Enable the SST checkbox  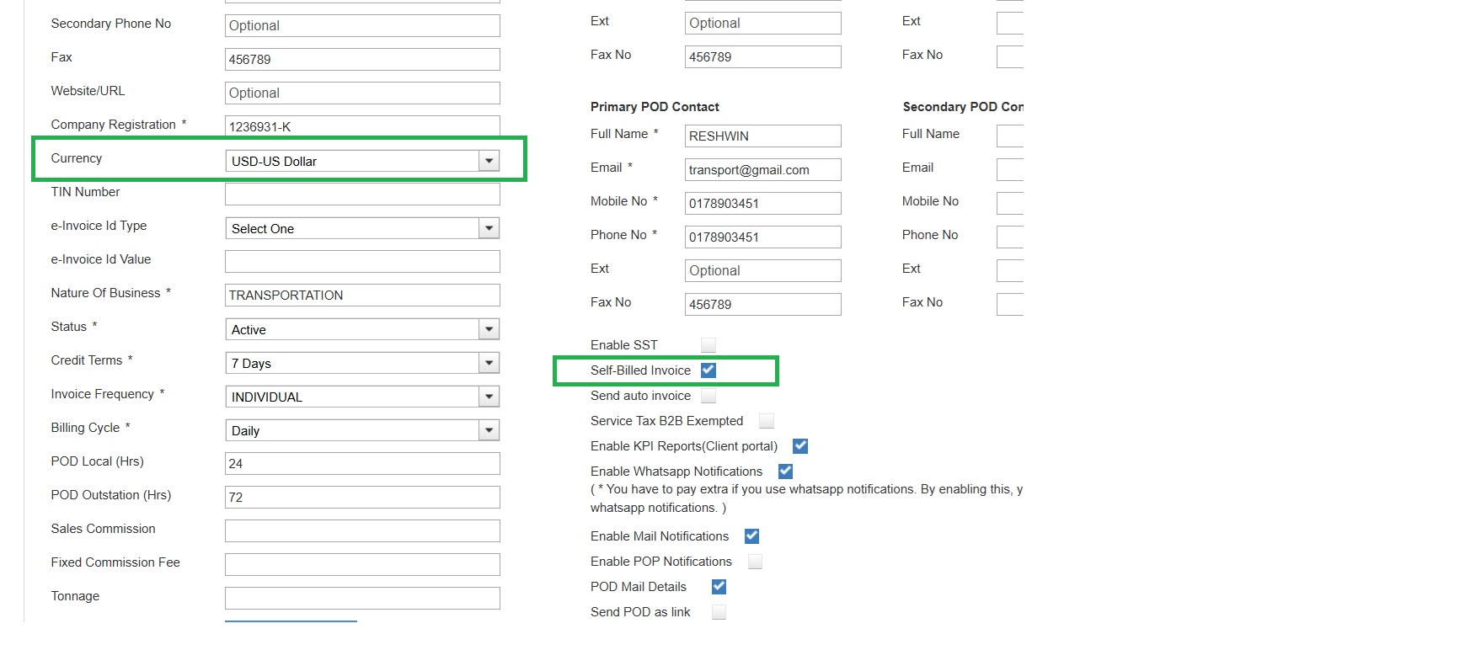pyautogui.click(x=708, y=345)
